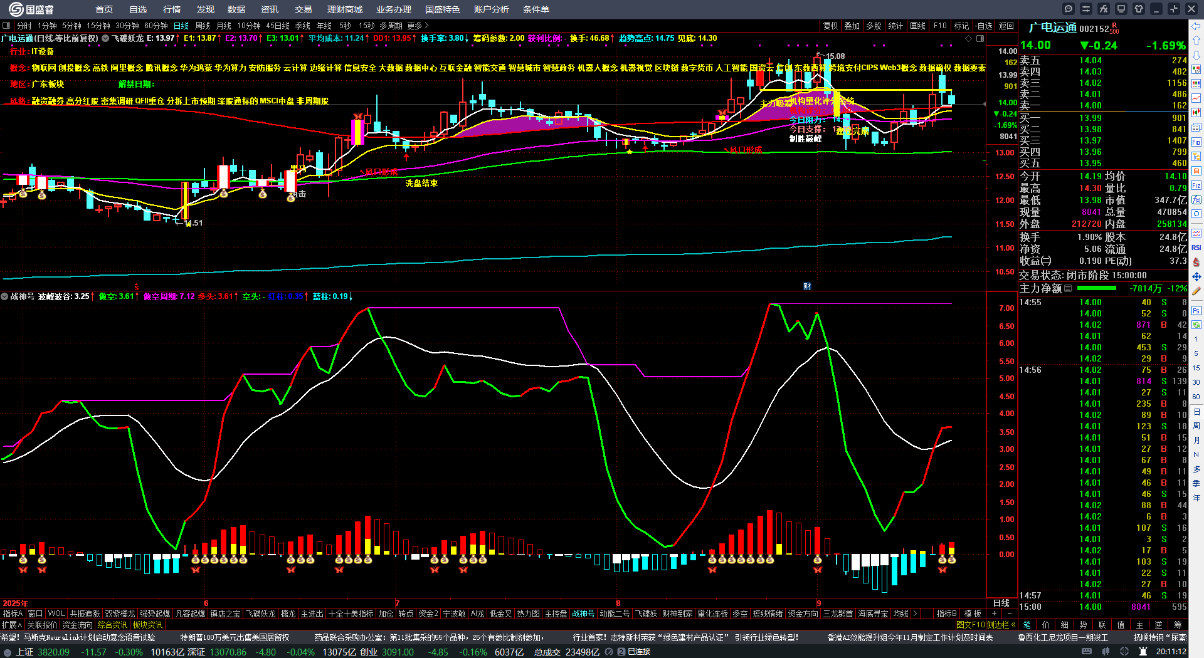This screenshot has width=1204, height=658.
Task: Switch to the 资金流向 bottom tab
Action: 77,625
